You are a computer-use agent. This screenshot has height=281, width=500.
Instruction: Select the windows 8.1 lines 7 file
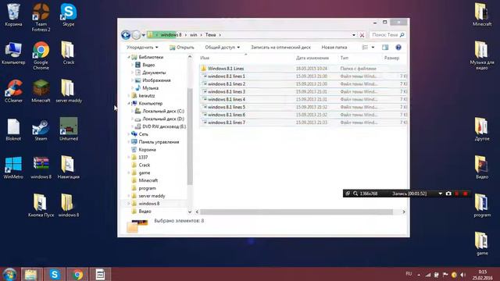click(303, 123)
